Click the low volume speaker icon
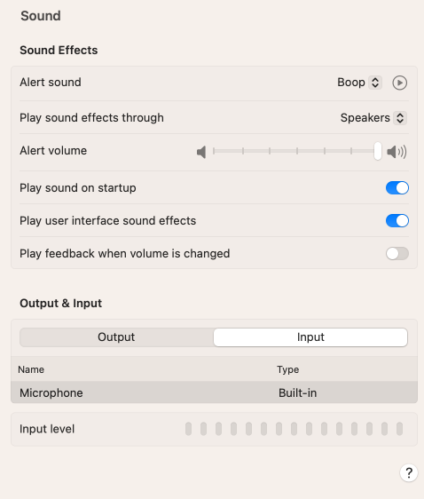The width and height of the screenshot is (424, 499). click(x=201, y=152)
